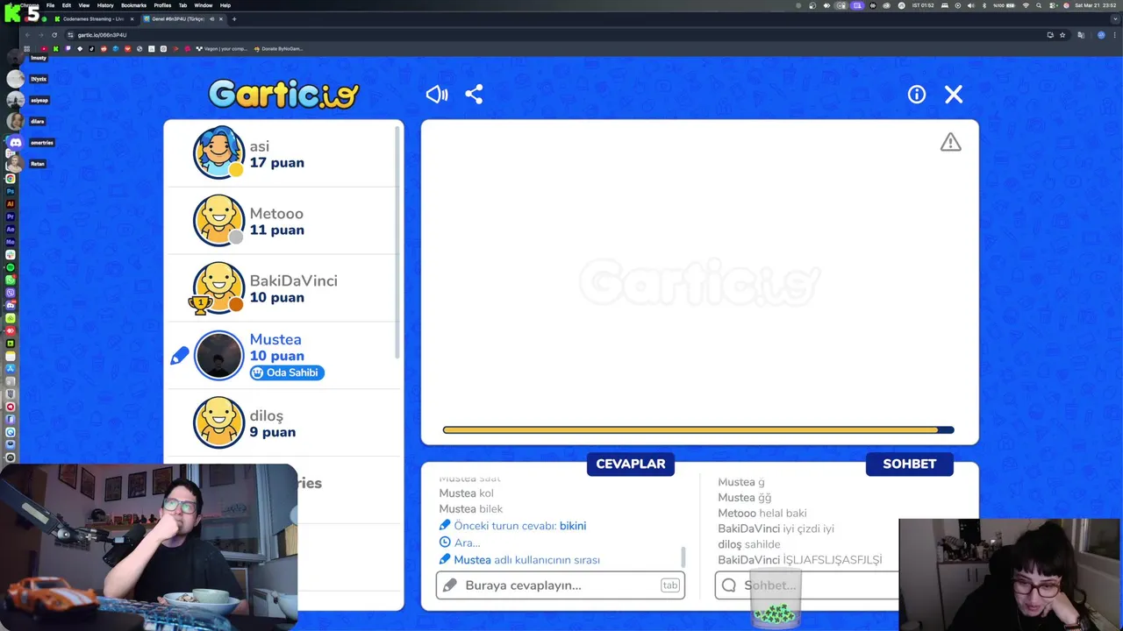Viewport: 1123px width, 631px height.
Task: Click the report drawing warning triangle
Action: pyautogui.click(x=951, y=142)
